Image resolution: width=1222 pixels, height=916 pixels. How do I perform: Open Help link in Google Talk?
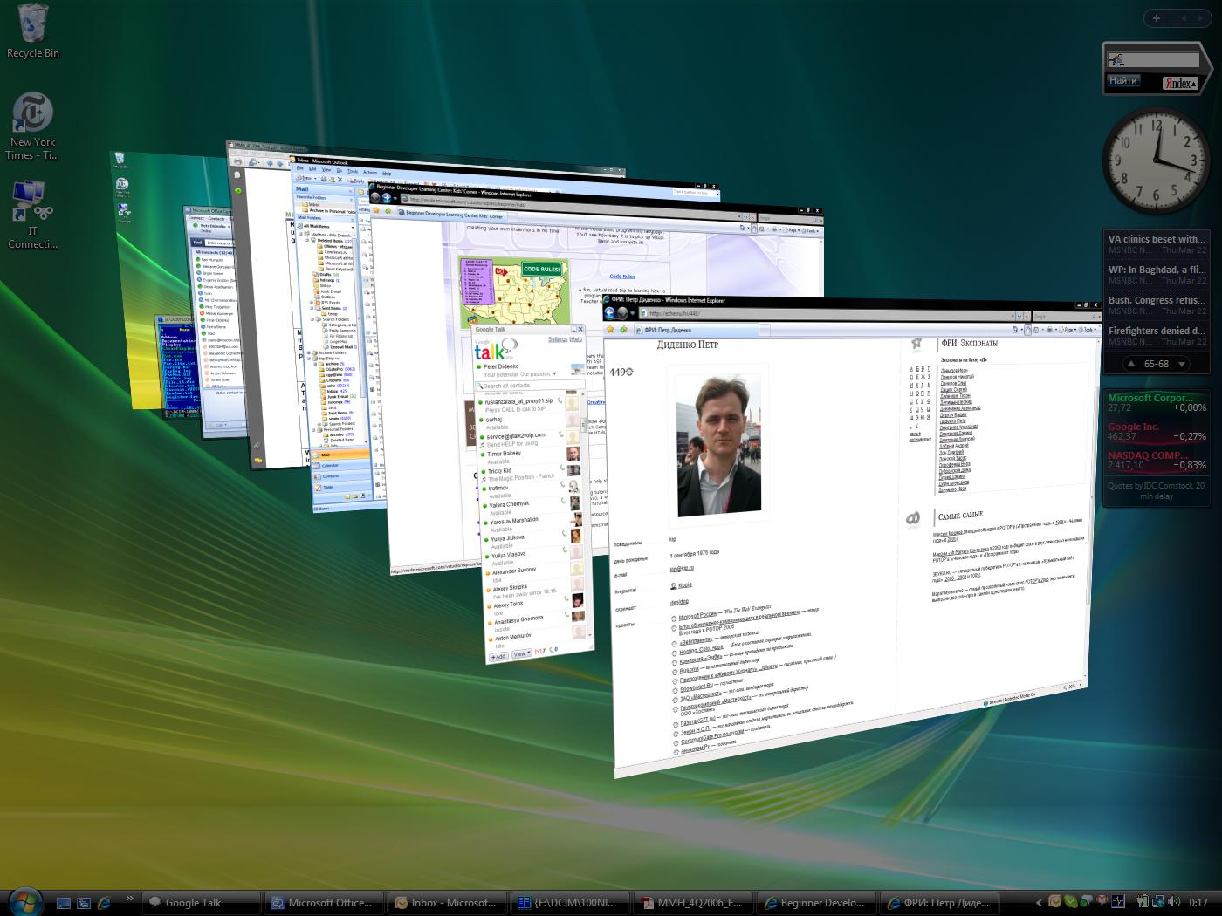pos(576,338)
